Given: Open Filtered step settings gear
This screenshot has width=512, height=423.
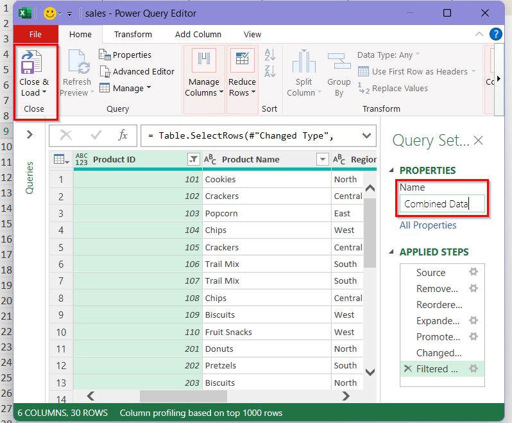Looking at the screenshot, I should (x=474, y=368).
